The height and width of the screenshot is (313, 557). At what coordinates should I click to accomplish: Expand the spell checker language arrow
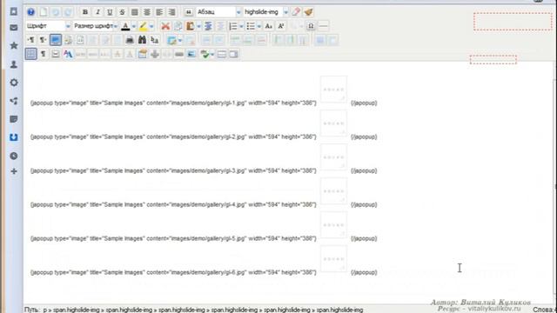pyautogui.click(x=212, y=54)
